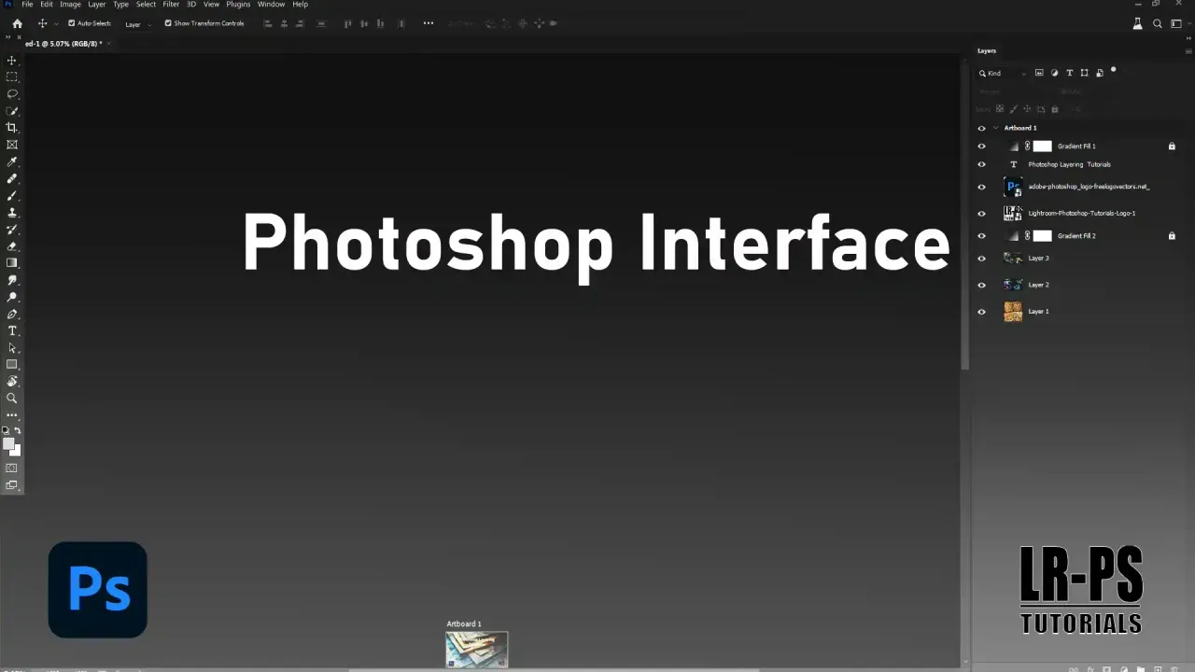
Task: Open Image menu
Action: (x=70, y=5)
